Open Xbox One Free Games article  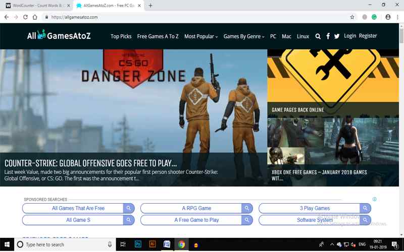tap(319, 175)
